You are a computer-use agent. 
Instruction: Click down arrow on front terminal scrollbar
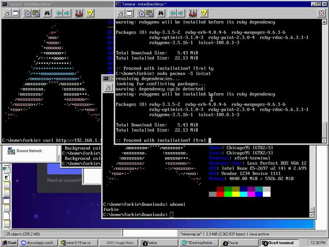click(x=324, y=141)
